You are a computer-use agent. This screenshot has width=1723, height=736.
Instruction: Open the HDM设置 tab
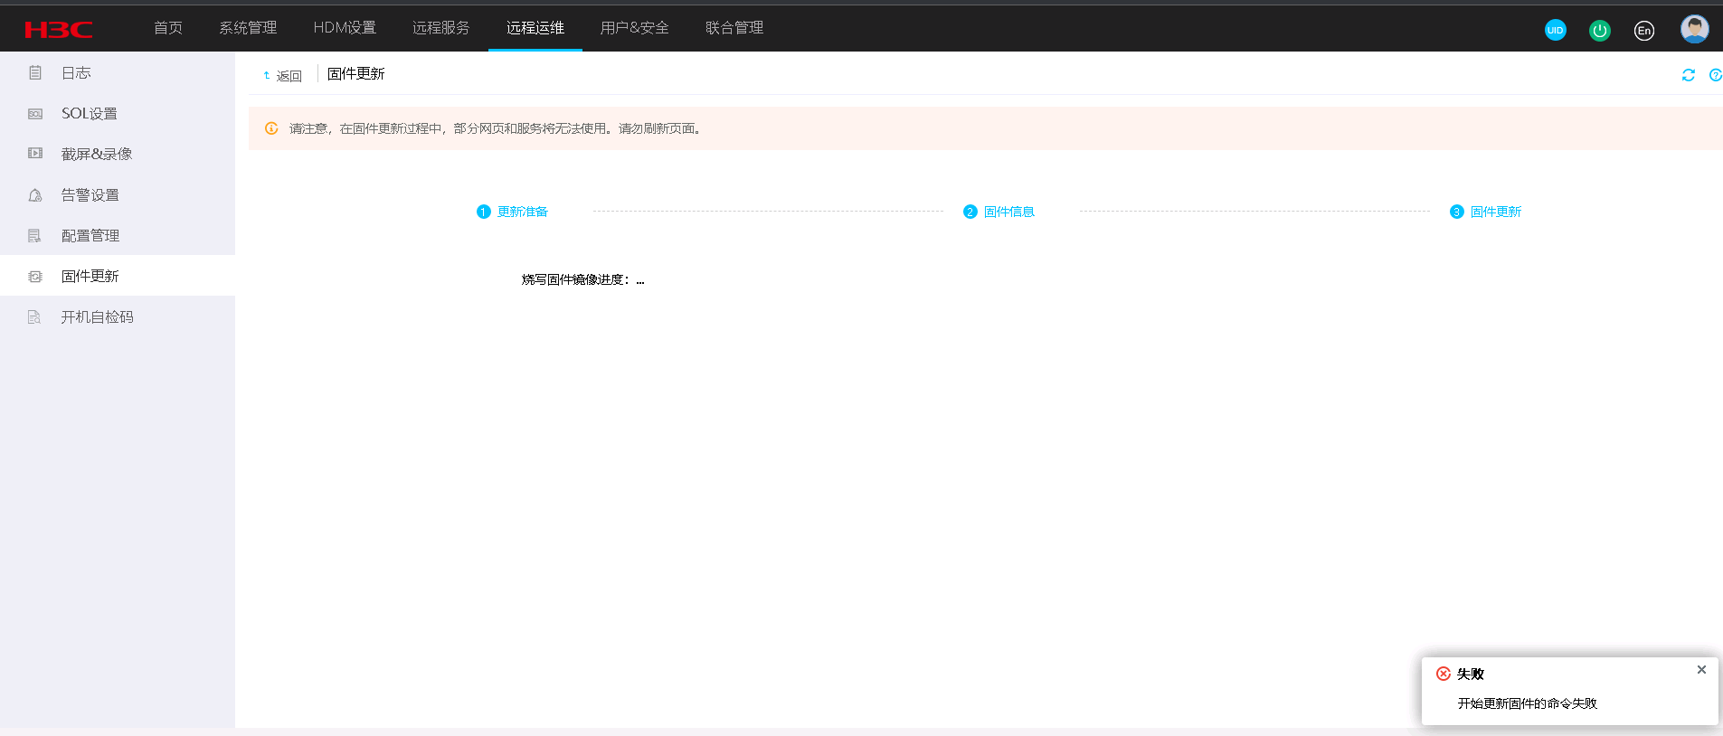coord(345,28)
